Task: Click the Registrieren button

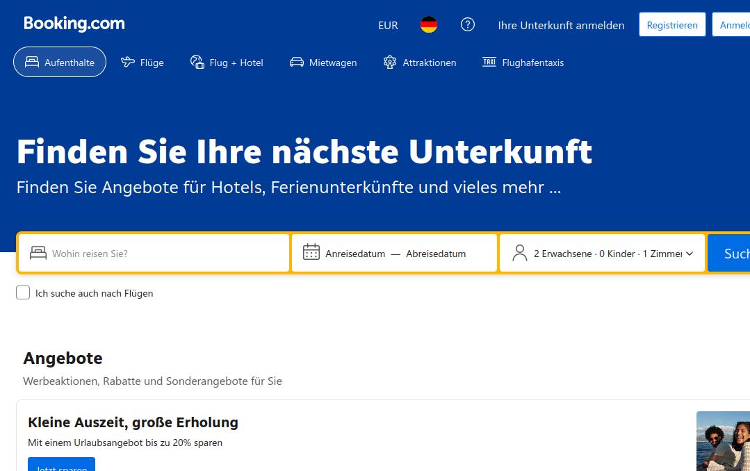Action: point(671,24)
